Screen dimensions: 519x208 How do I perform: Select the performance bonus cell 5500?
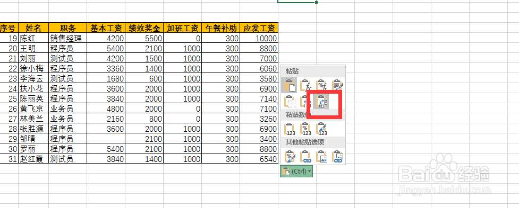(144, 38)
